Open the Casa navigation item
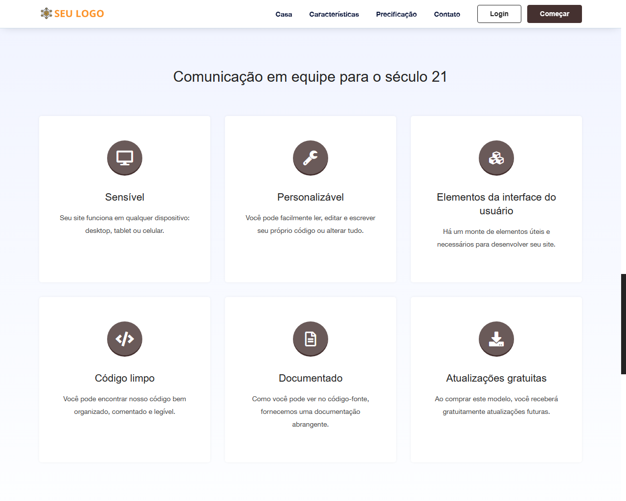 coord(284,14)
